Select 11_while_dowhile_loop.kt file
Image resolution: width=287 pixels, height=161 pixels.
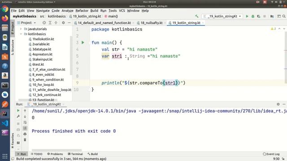tap(52, 89)
